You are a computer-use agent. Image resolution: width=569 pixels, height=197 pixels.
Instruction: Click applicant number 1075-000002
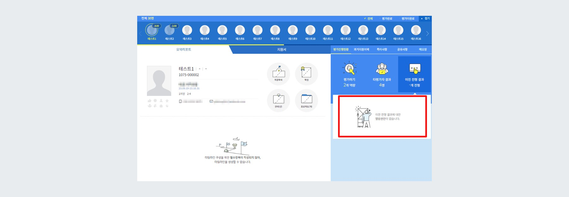point(189,75)
